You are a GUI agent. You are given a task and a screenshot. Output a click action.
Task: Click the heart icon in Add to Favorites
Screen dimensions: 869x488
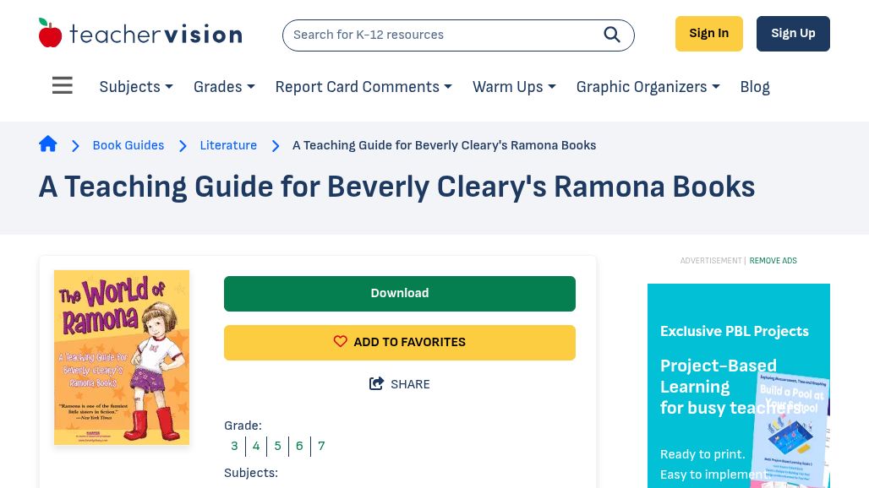(341, 342)
